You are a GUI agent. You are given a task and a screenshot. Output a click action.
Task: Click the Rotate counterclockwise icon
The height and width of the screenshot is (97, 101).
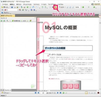[x=42, y=7]
